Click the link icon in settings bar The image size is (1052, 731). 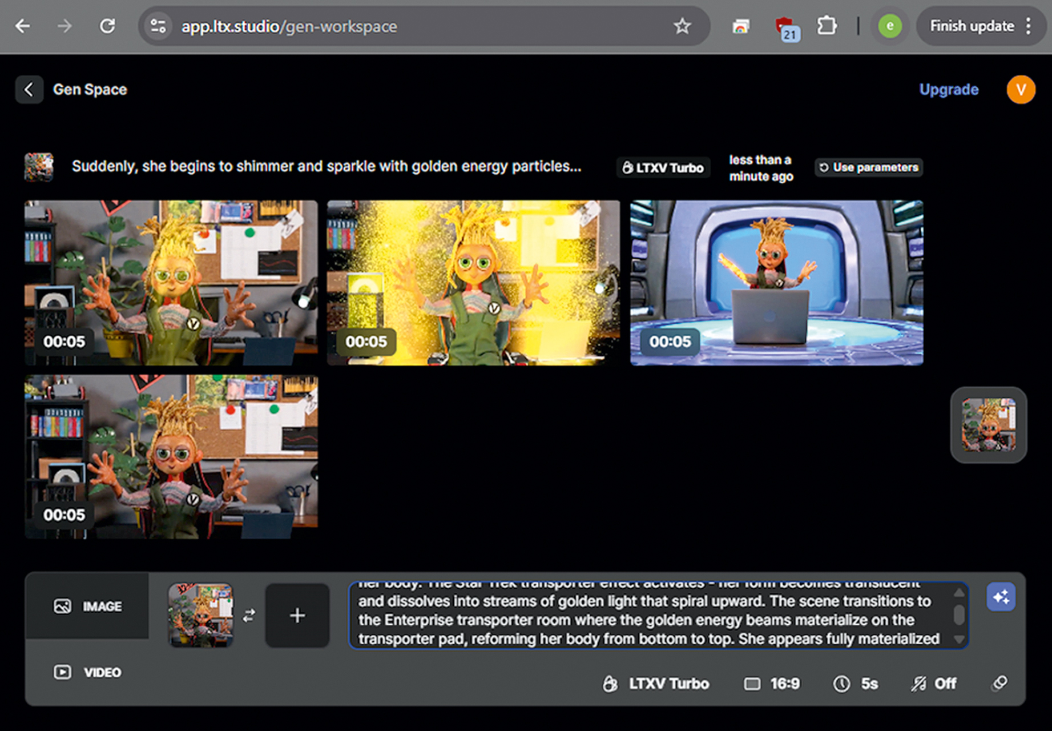999,684
